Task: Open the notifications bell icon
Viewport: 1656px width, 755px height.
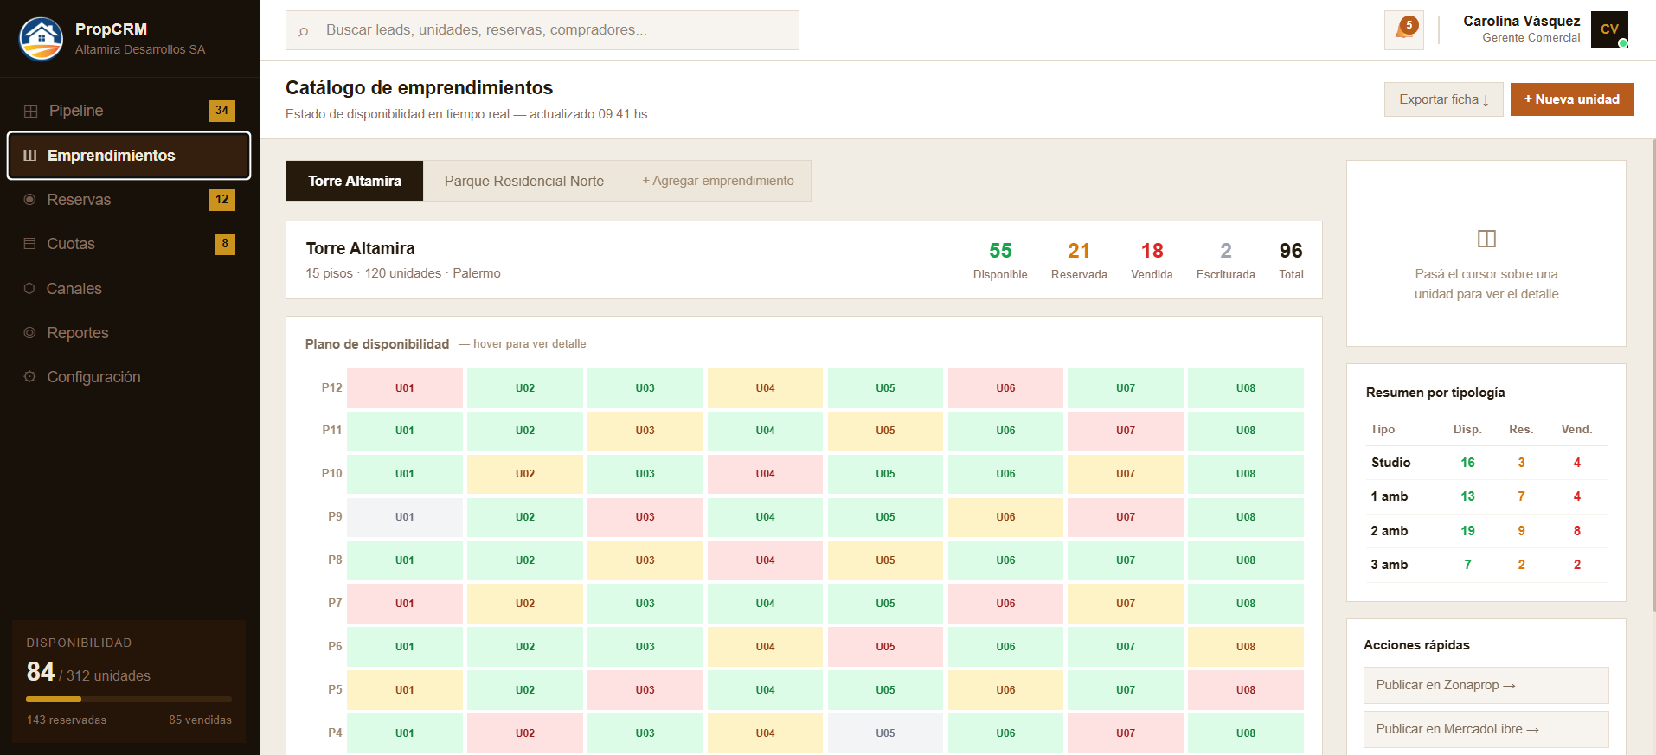Action: [x=1403, y=30]
